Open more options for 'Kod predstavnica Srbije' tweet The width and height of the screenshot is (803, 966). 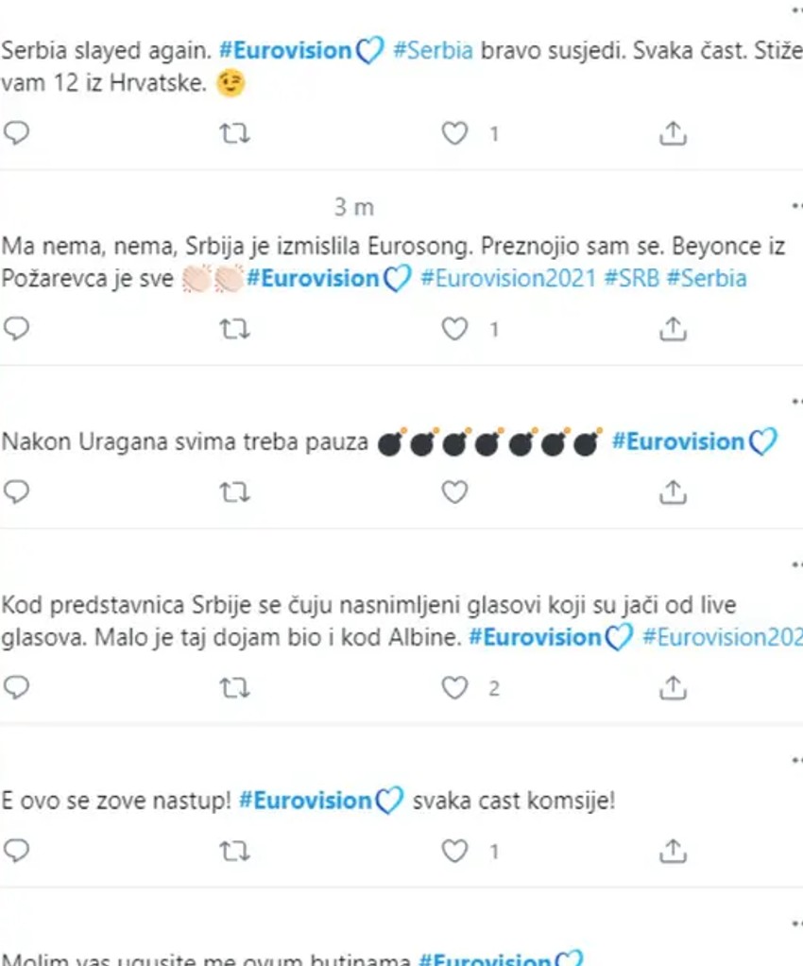coord(795,564)
